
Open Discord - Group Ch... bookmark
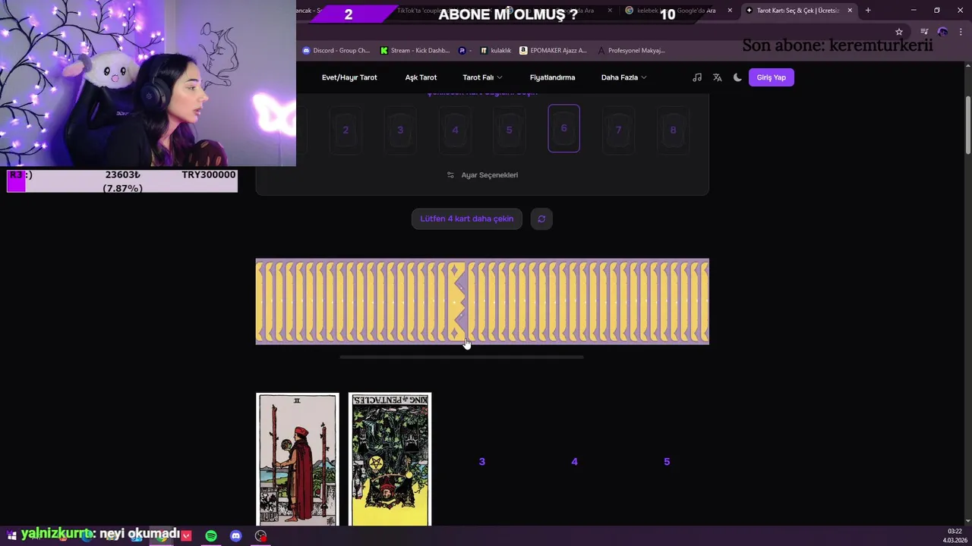(336, 50)
